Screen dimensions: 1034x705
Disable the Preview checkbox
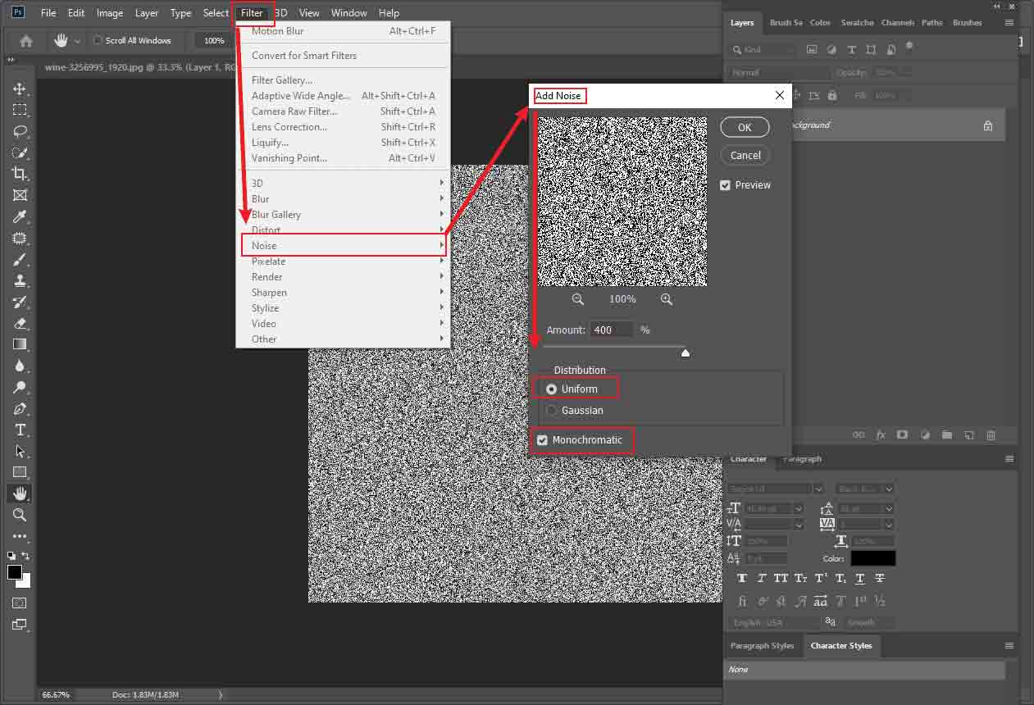click(725, 184)
